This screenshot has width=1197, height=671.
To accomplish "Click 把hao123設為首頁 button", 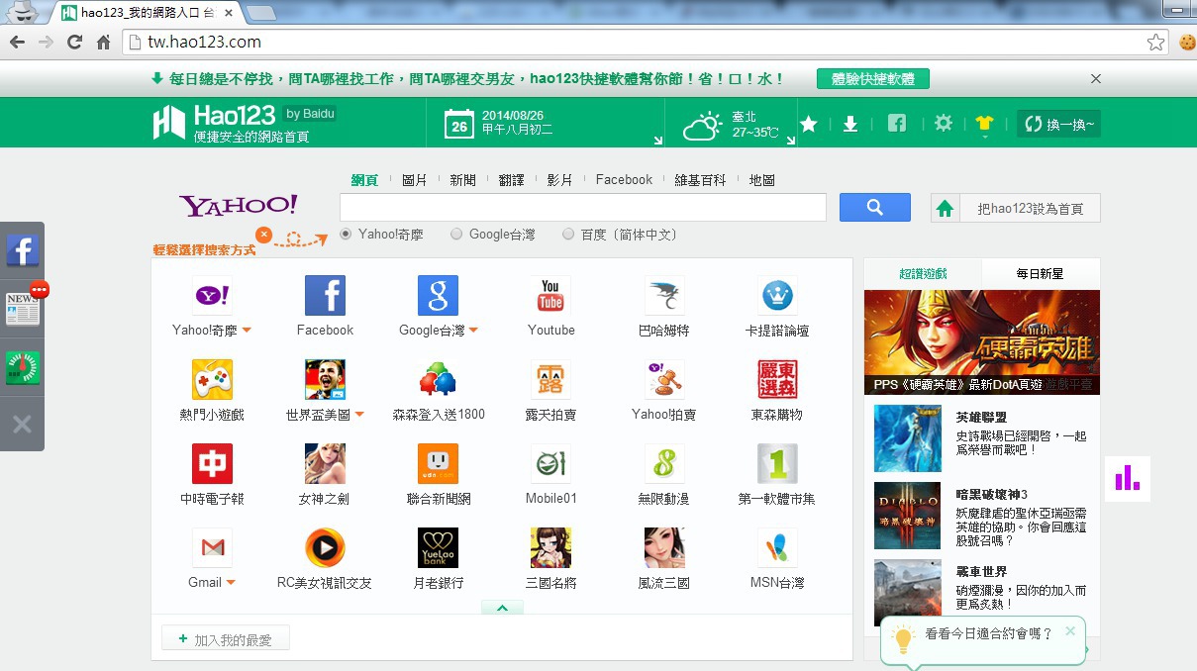I will (x=1015, y=209).
